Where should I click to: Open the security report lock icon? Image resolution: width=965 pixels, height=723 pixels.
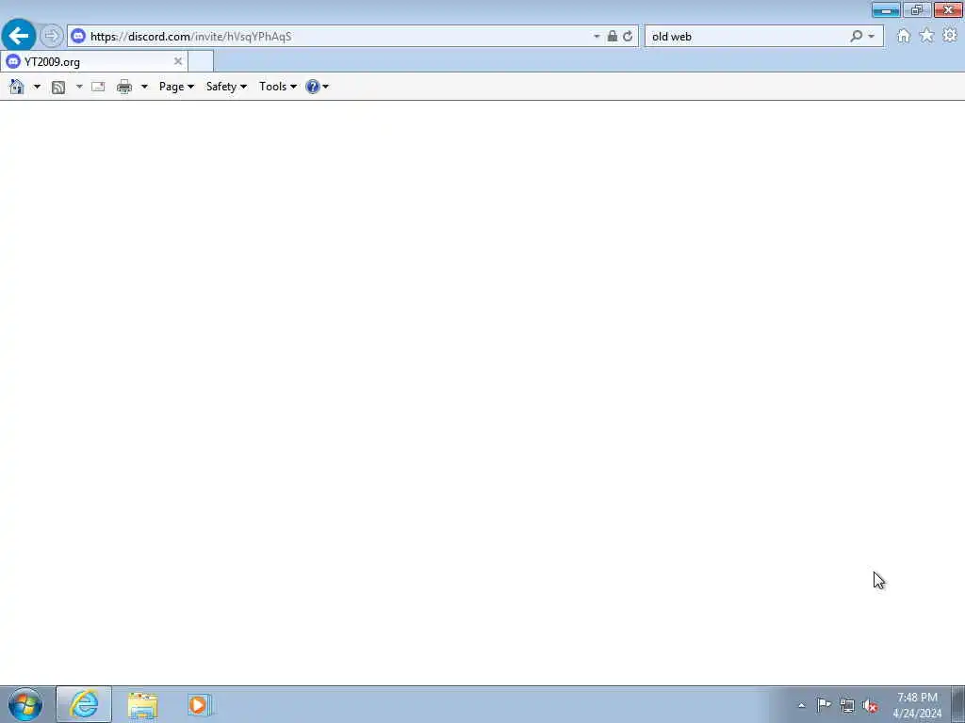tap(613, 37)
